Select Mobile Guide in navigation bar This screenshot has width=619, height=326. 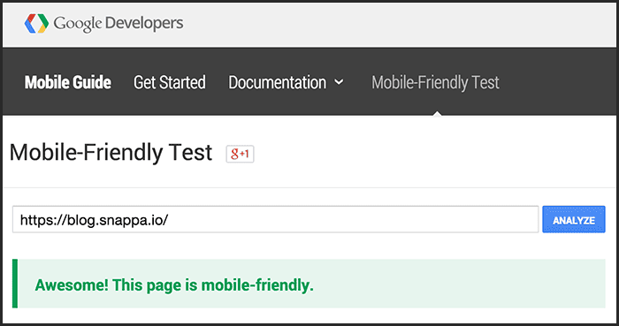(68, 82)
